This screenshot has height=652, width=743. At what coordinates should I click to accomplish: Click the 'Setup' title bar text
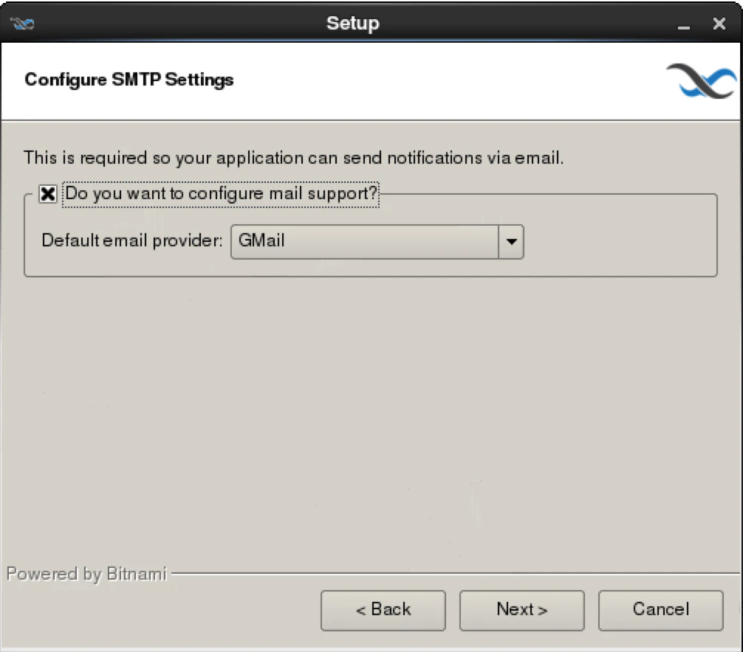(353, 24)
